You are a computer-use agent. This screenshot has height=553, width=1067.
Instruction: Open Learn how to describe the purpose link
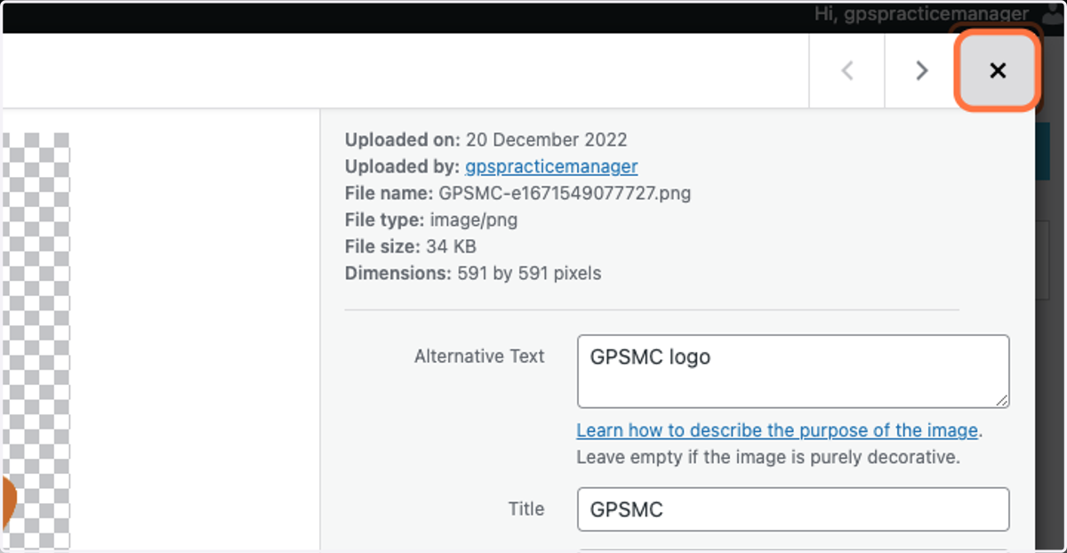(x=778, y=430)
